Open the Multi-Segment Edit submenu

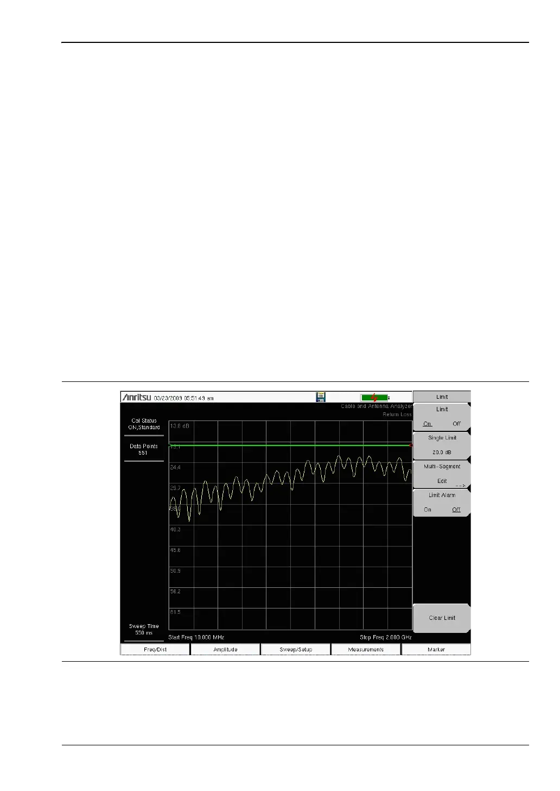(442, 474)
